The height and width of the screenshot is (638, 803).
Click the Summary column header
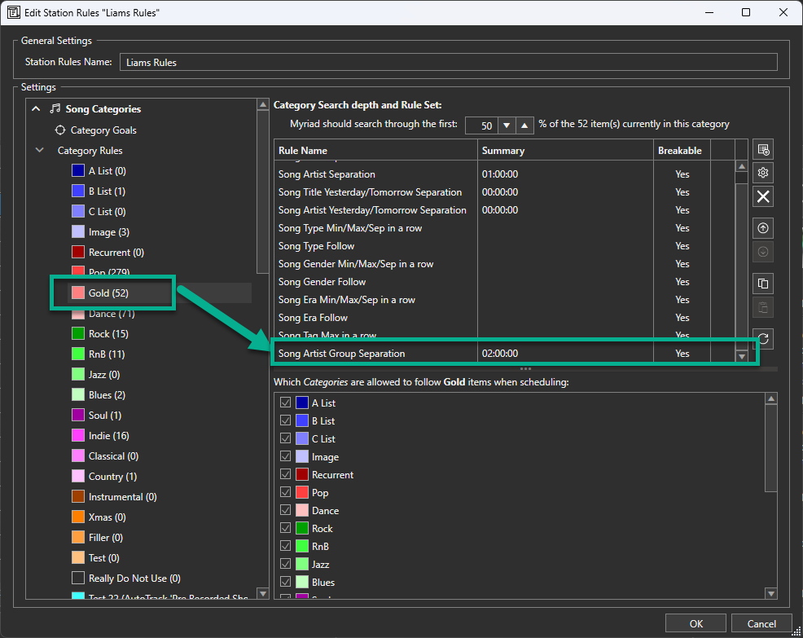(565, 150)
